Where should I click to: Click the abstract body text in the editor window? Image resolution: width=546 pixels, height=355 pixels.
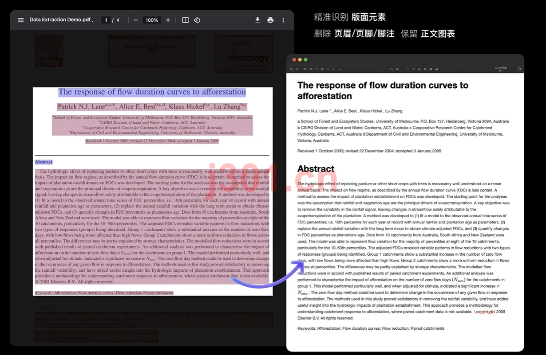pos(404,251)
